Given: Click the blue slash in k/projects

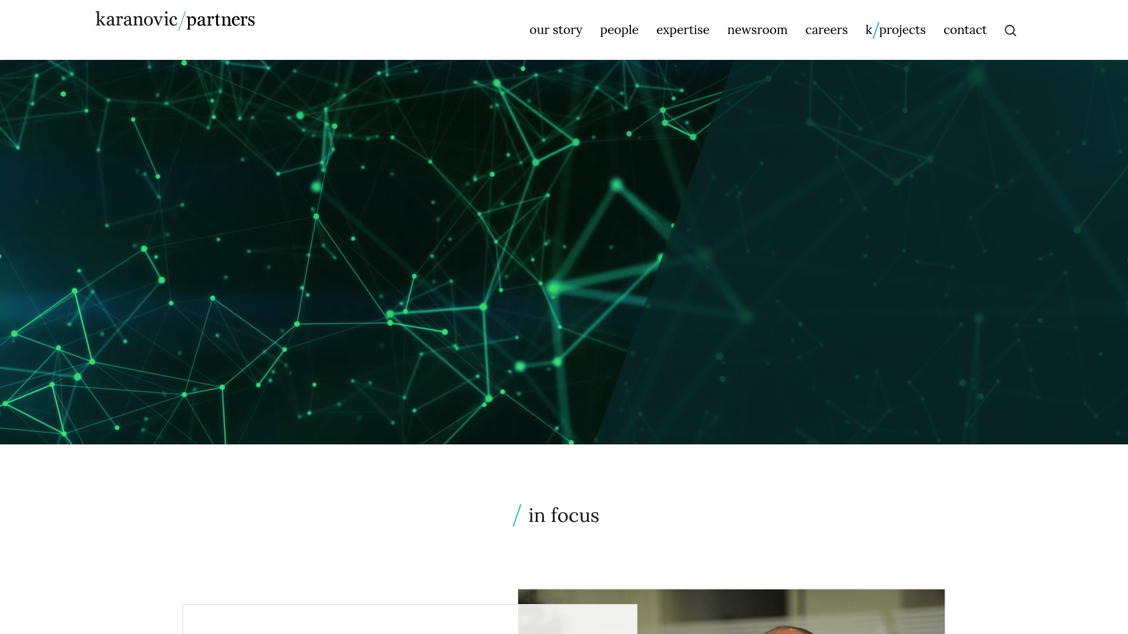Looking at the screenshot, I should tap(876, 30).
